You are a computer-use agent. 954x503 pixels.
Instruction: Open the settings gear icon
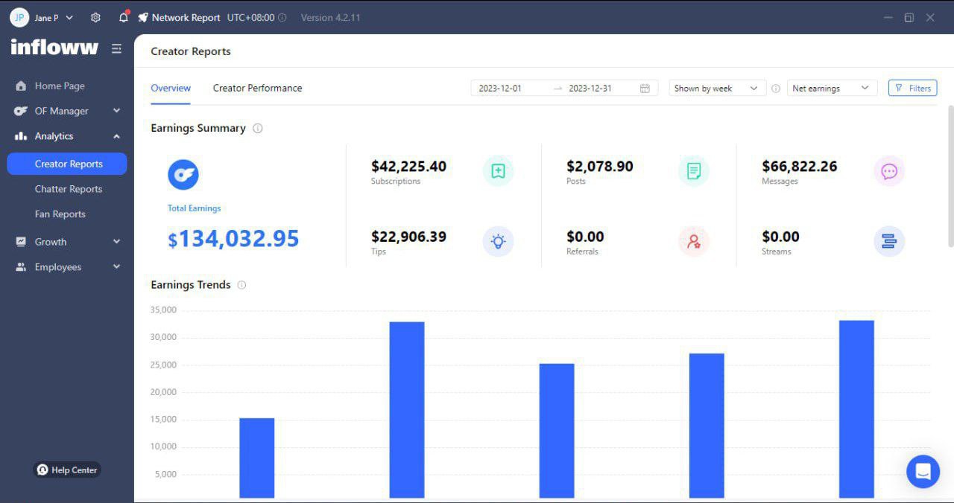95,17
